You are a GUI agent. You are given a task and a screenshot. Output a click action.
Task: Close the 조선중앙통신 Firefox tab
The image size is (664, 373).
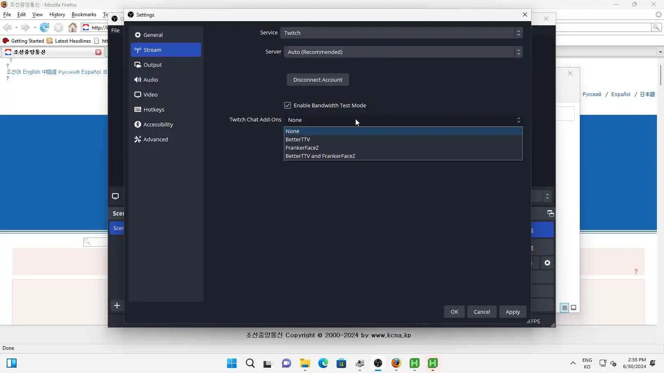click(x=98, y=52)
